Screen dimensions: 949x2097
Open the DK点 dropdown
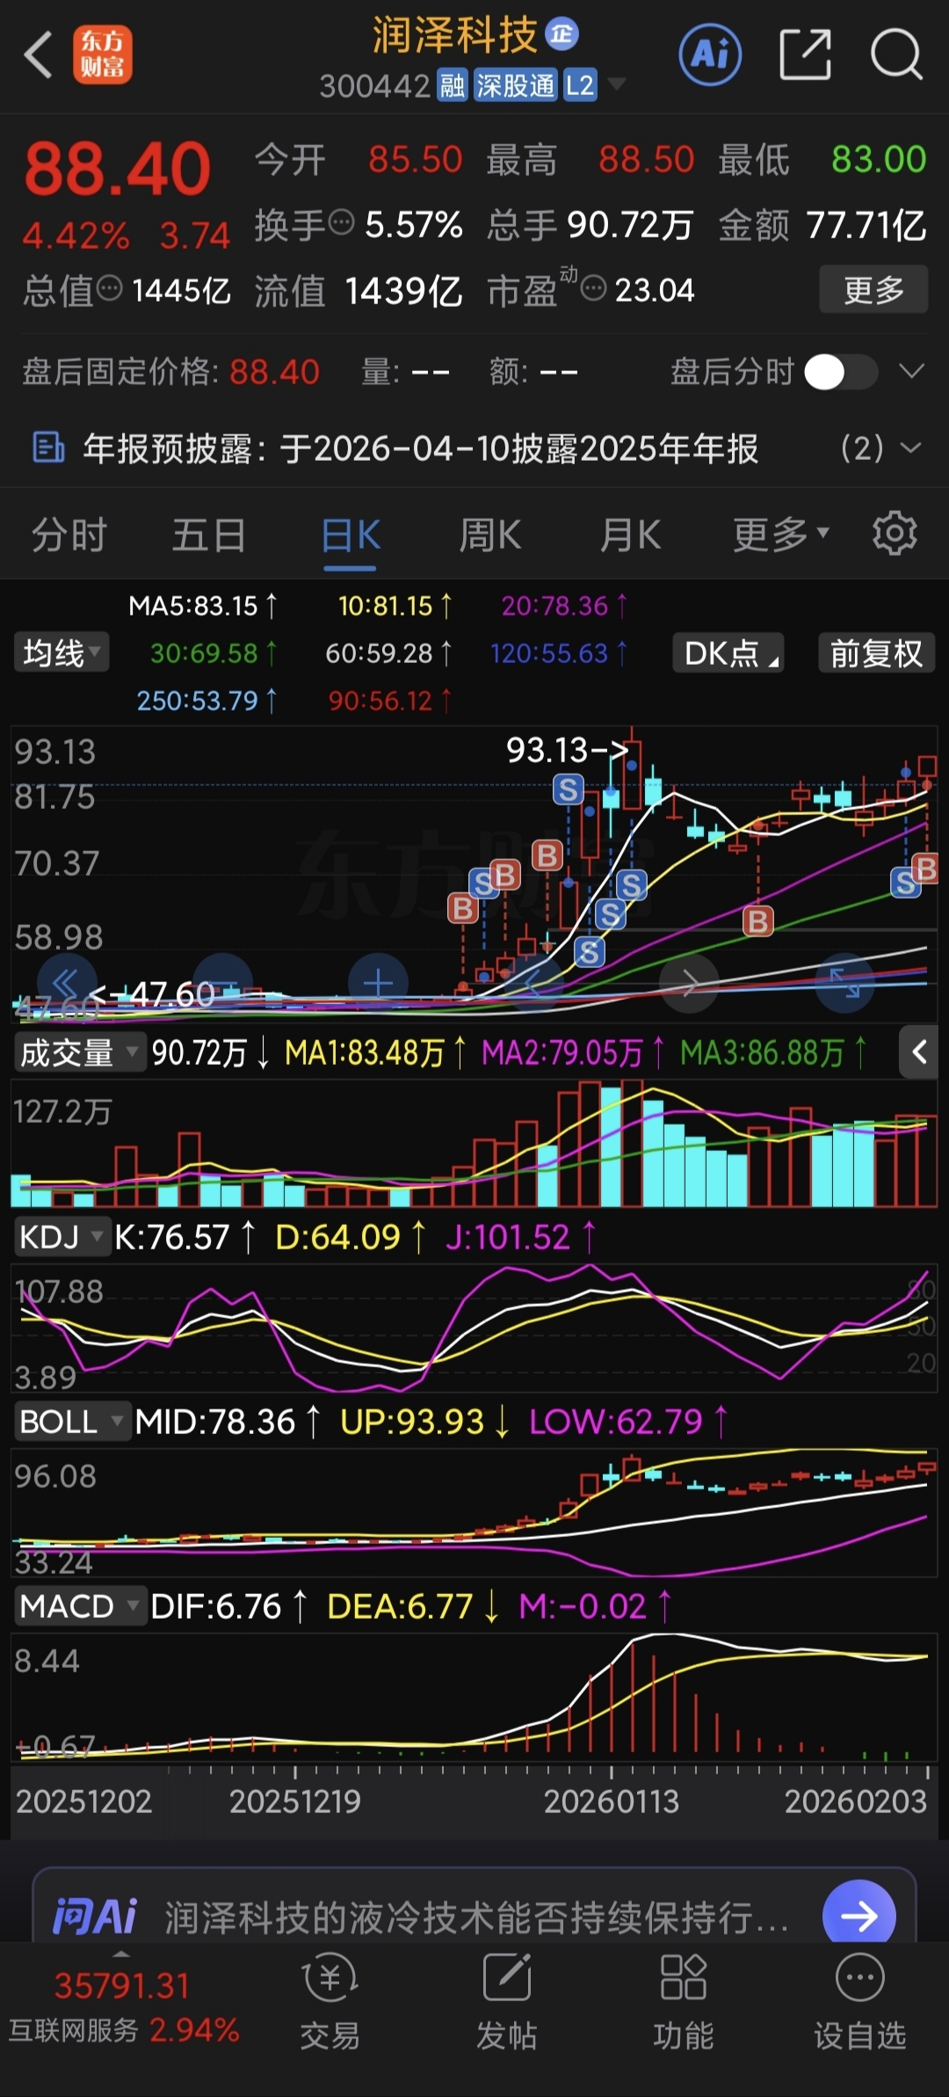728,652
